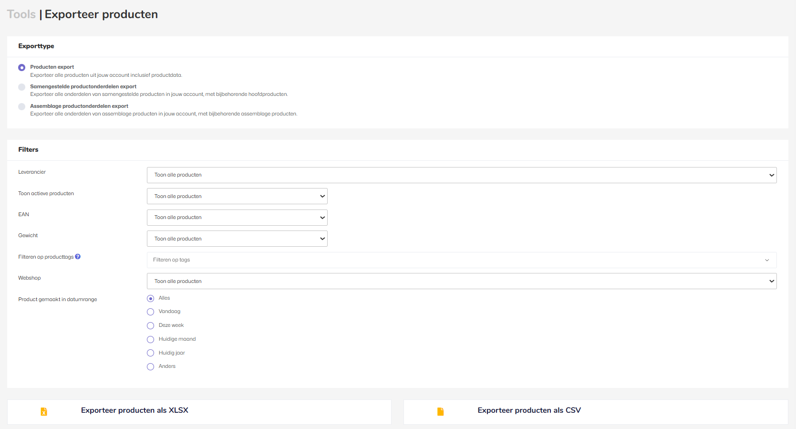Screen dimensions: 796x429
Task: Go to the Tools breadcrumb link
Action: [x=21, y=14]
